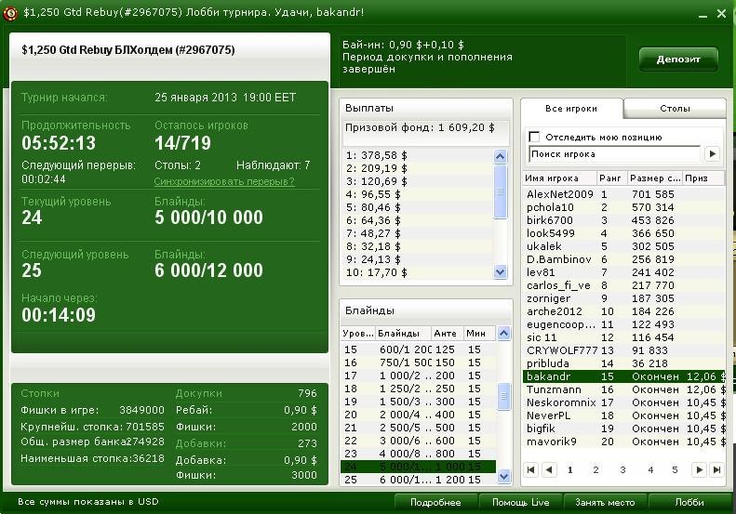Select player mavorik9 row
This screenshot has width=736, height=514.
[x=623, y=442]
